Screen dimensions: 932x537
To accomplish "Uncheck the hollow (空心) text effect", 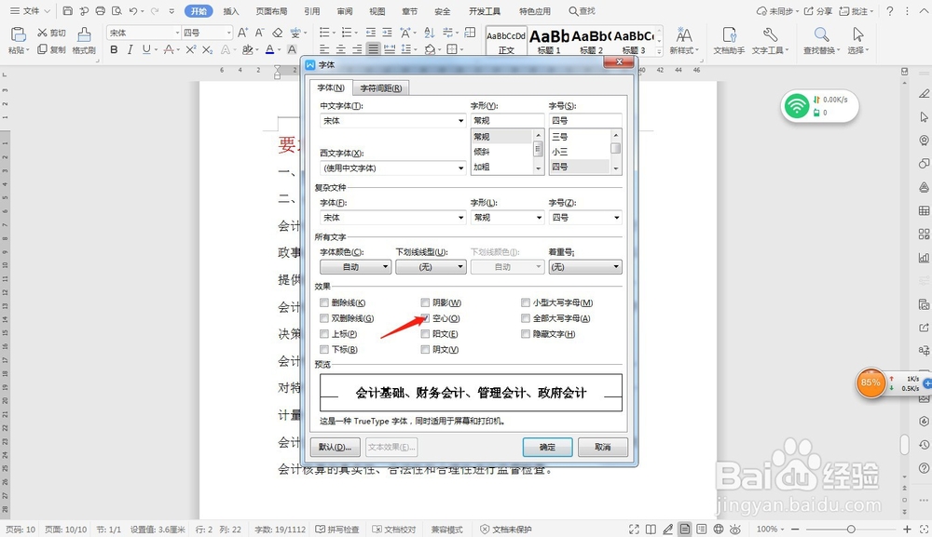I will tap(425, 317).
